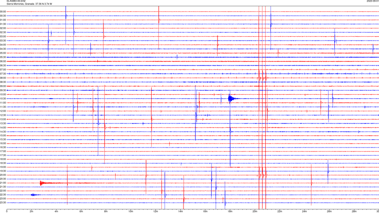Select the 01:00 row label
Image resolution: width=379 pixels, height=213 pixels.
click(x=3, y=20)
